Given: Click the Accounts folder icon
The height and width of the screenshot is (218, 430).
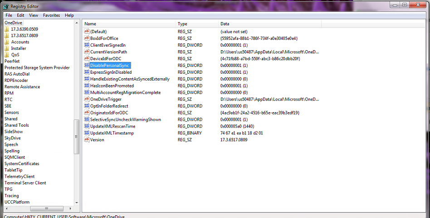Looking at the screenshot, I should click(7, 42).
